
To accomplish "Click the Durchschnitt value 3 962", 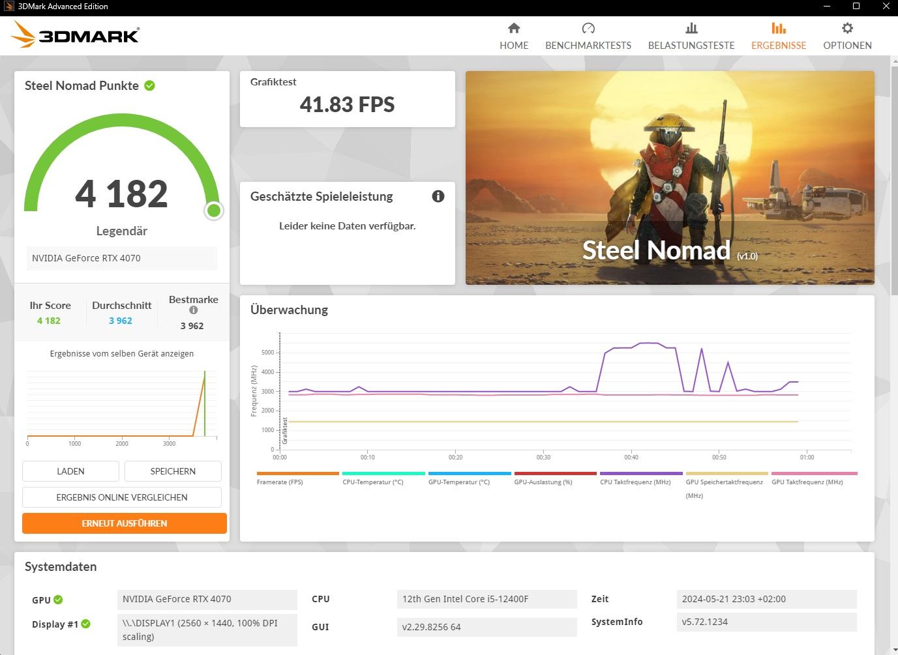I will [121, 321].
